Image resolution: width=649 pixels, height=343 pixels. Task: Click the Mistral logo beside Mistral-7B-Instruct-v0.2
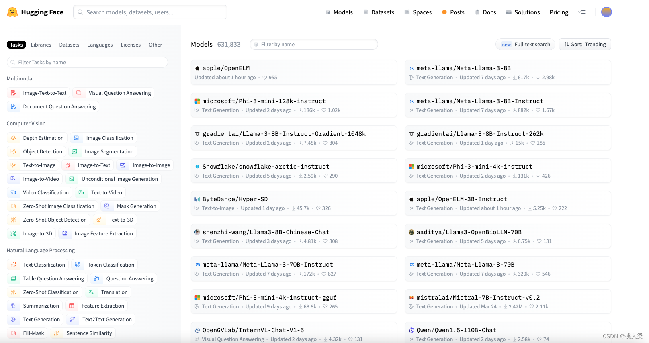coord(412,298)
